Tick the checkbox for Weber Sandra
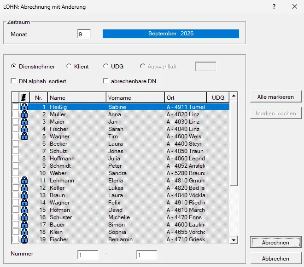The image size is (304, 267). coord(16,173)
